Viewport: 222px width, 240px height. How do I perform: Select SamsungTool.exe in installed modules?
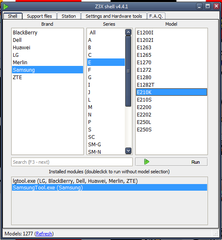(x=110, y=187)
